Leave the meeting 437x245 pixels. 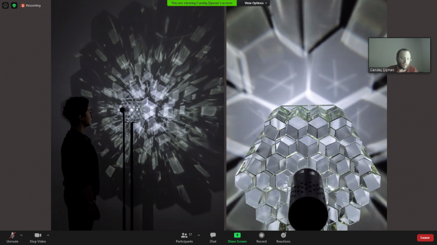425,238
